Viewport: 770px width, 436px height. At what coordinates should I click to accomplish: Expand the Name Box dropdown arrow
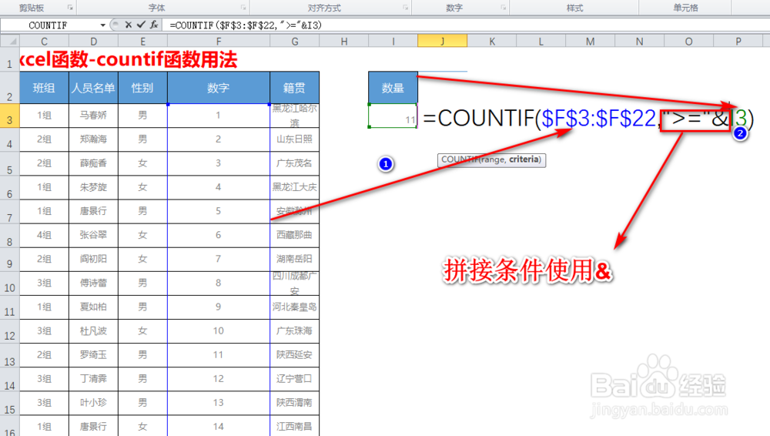(x=102, y=25)
